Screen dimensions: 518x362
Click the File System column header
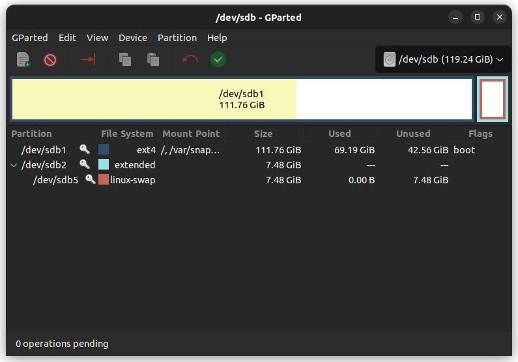(127, 134)
